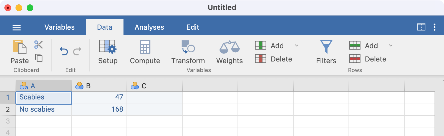Click the Redo arrow icon
Image resolution: width=444 pixels, height=136 pixels.
pos(77,51)
